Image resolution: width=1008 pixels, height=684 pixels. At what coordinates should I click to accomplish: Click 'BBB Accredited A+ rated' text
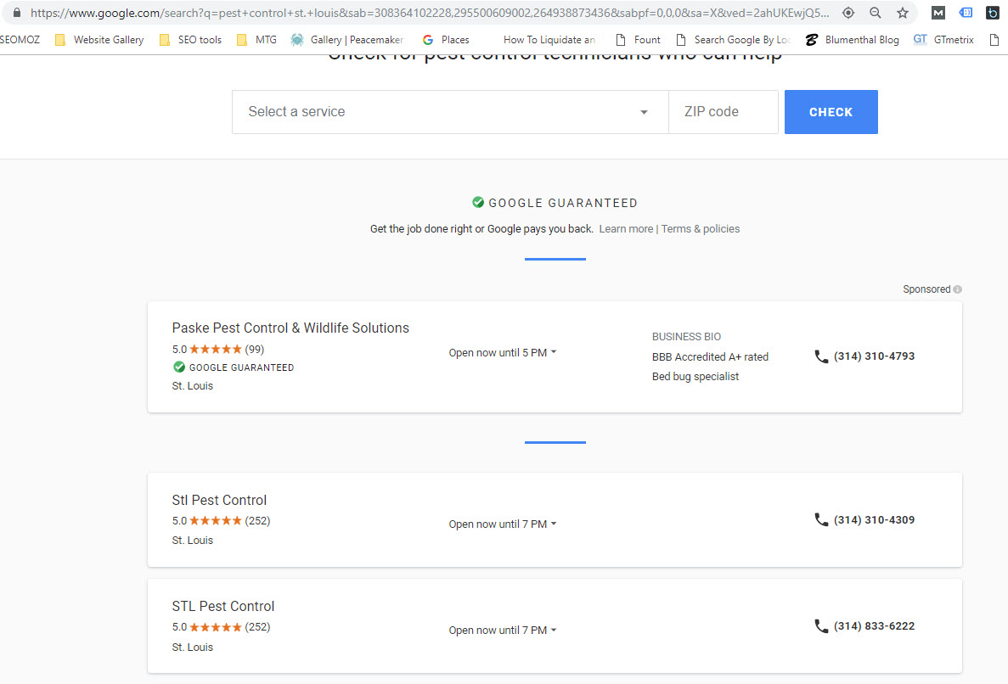tap(710, 357)
